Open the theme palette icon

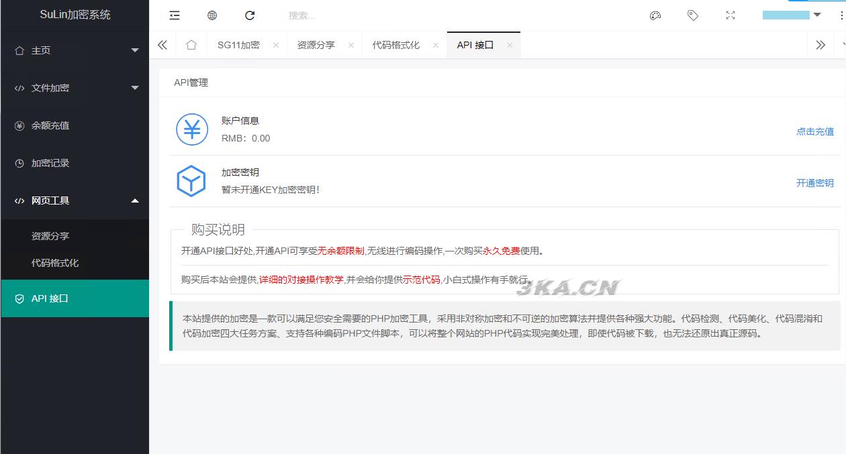click(655, 15)
